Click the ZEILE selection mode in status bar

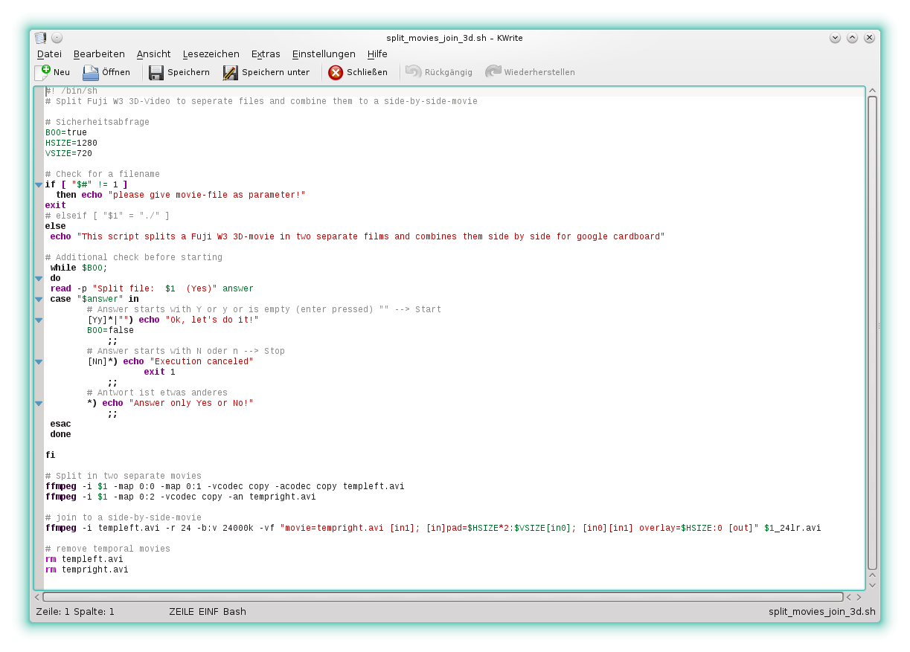tap(182, 612)
